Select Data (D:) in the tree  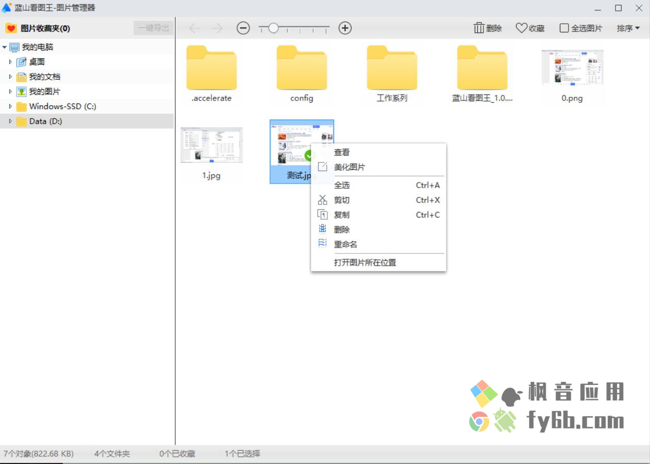(87, 121)
